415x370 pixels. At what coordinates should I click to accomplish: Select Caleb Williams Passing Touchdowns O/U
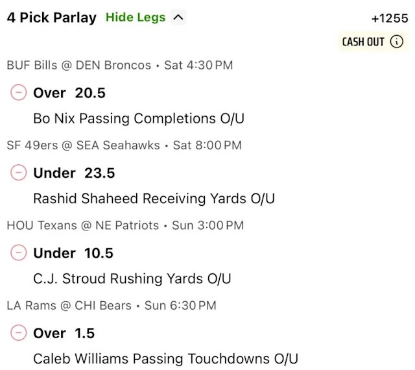coord(165,359)
